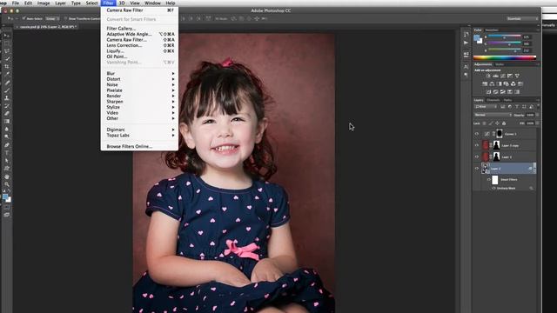Toggle Unsharp Mask filter visibility
557x313 pixels.
pos(493,188)
